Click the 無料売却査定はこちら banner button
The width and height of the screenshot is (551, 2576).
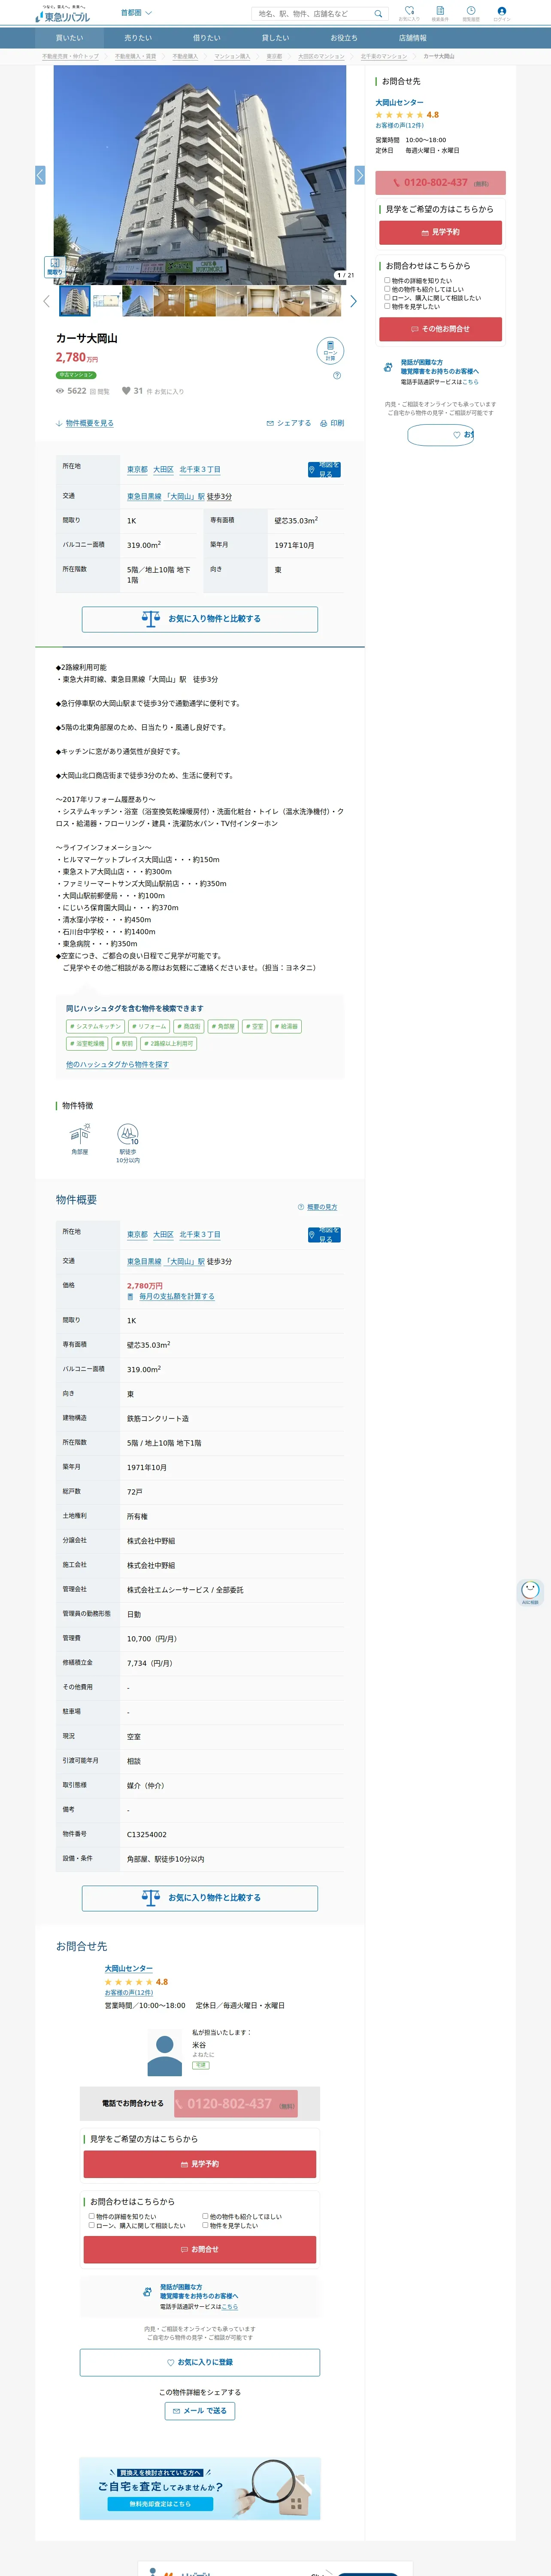pyautogui.click(x=160, y=2504)
